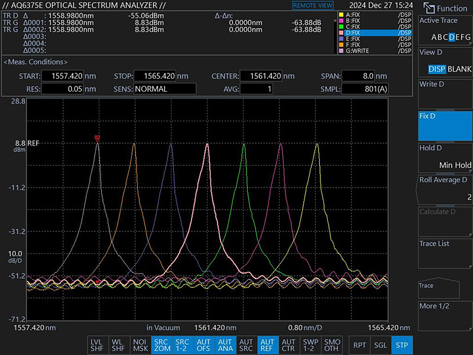Screen dimensions: 473x355
Task: Start repeat sweep with RPT
Action: click(x=359, y=345)
